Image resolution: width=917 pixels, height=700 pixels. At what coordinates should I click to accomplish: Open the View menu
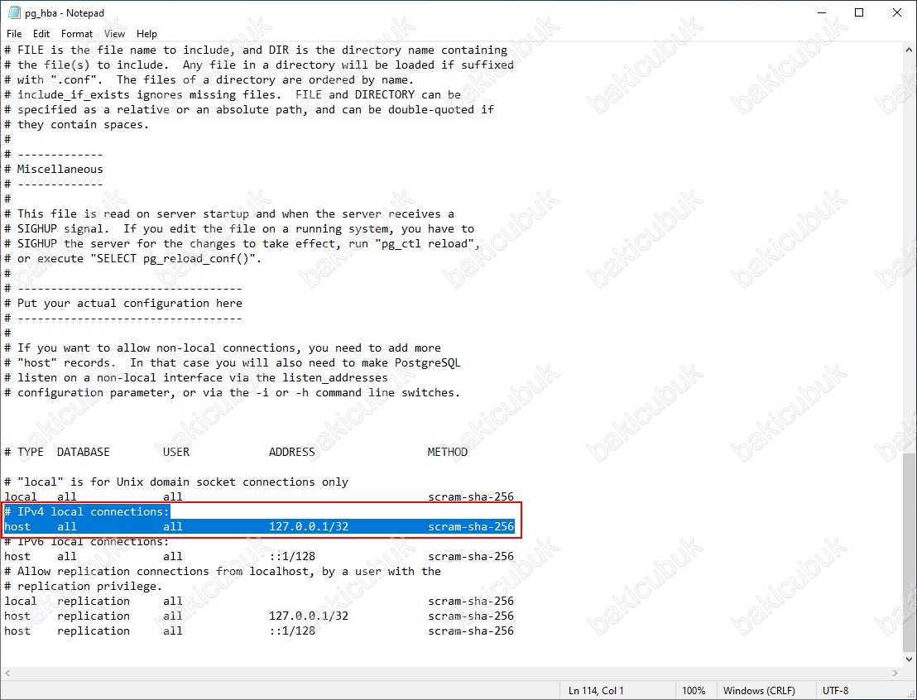[115, 34]
